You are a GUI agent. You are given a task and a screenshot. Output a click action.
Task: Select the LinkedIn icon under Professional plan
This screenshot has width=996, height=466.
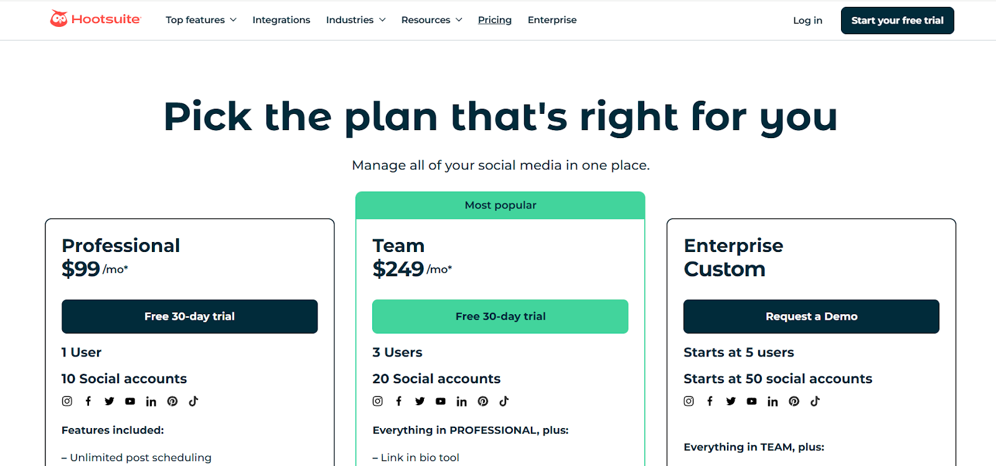click(x=151, y=401)
